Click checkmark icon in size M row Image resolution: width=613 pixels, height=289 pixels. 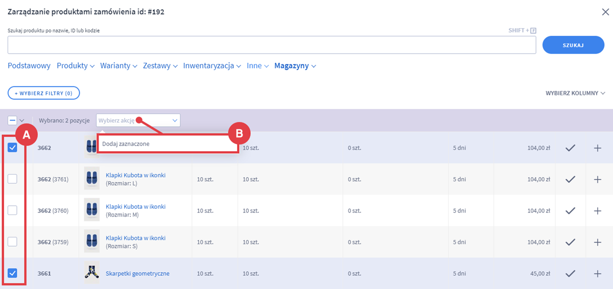[571, 211]
